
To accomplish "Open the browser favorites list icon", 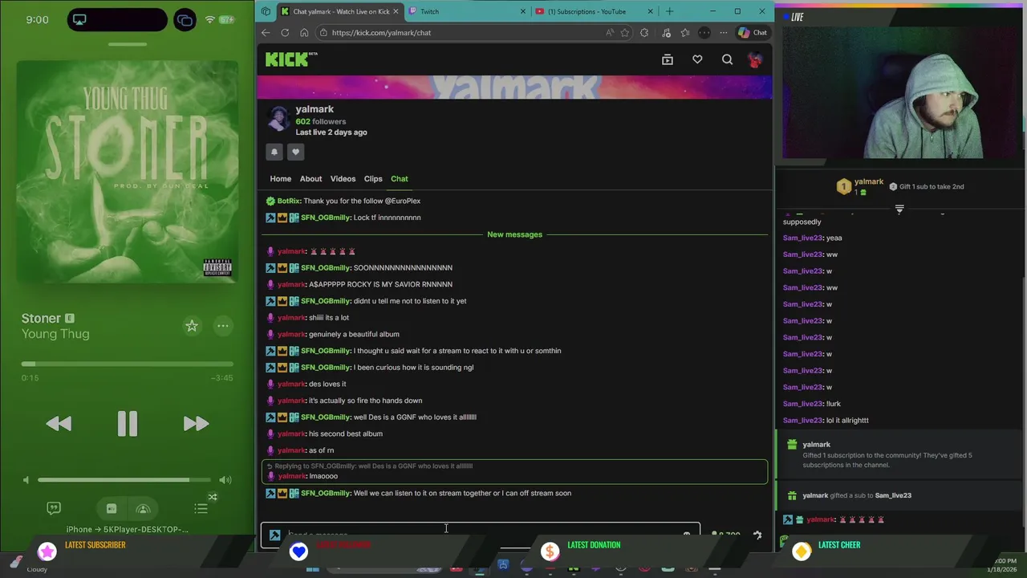I will pos(684,33).
